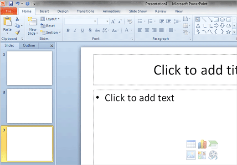Open the Font dialog launcher
The image size is (237, 165).
click(x=132, y=39)
